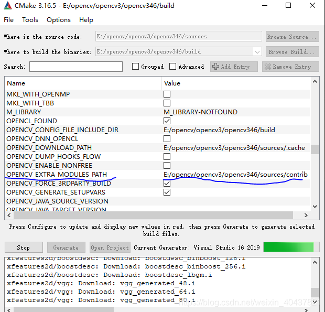Enable the OPENCV_ENABLE_NONFREE checkbox
The image size is (325, 312).
tap(167, 165)
